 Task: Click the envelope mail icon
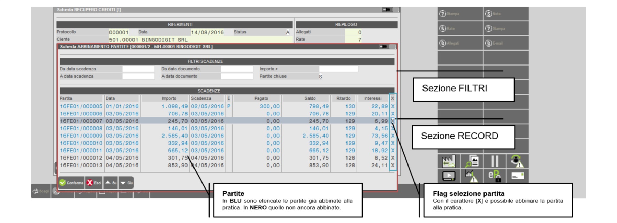pos(517,176)
